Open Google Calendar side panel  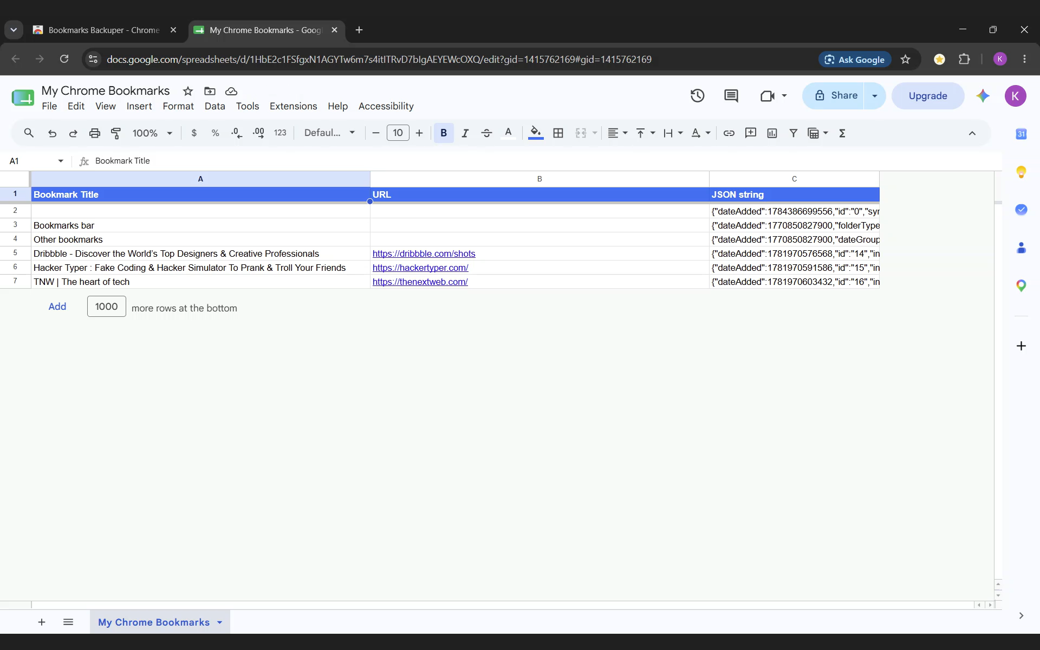click(1021, 134)
